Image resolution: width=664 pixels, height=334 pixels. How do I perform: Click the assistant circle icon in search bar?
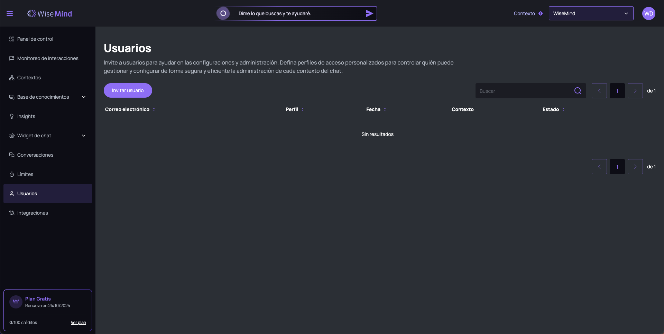(x=223, y=13)
